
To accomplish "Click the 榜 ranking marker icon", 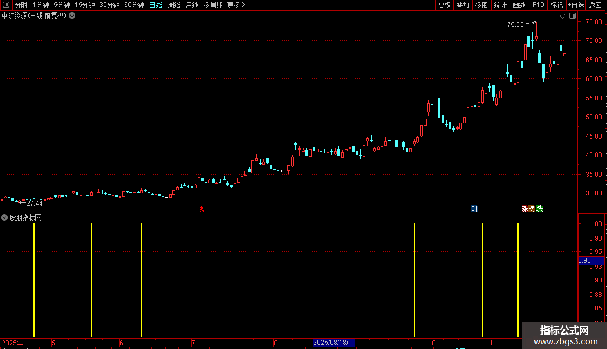I will 532,209.
